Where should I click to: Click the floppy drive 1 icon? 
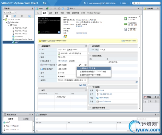[41, 69]
